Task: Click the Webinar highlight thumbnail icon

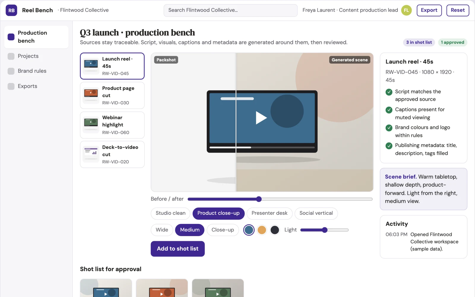Action: click(x=91, y=125)
